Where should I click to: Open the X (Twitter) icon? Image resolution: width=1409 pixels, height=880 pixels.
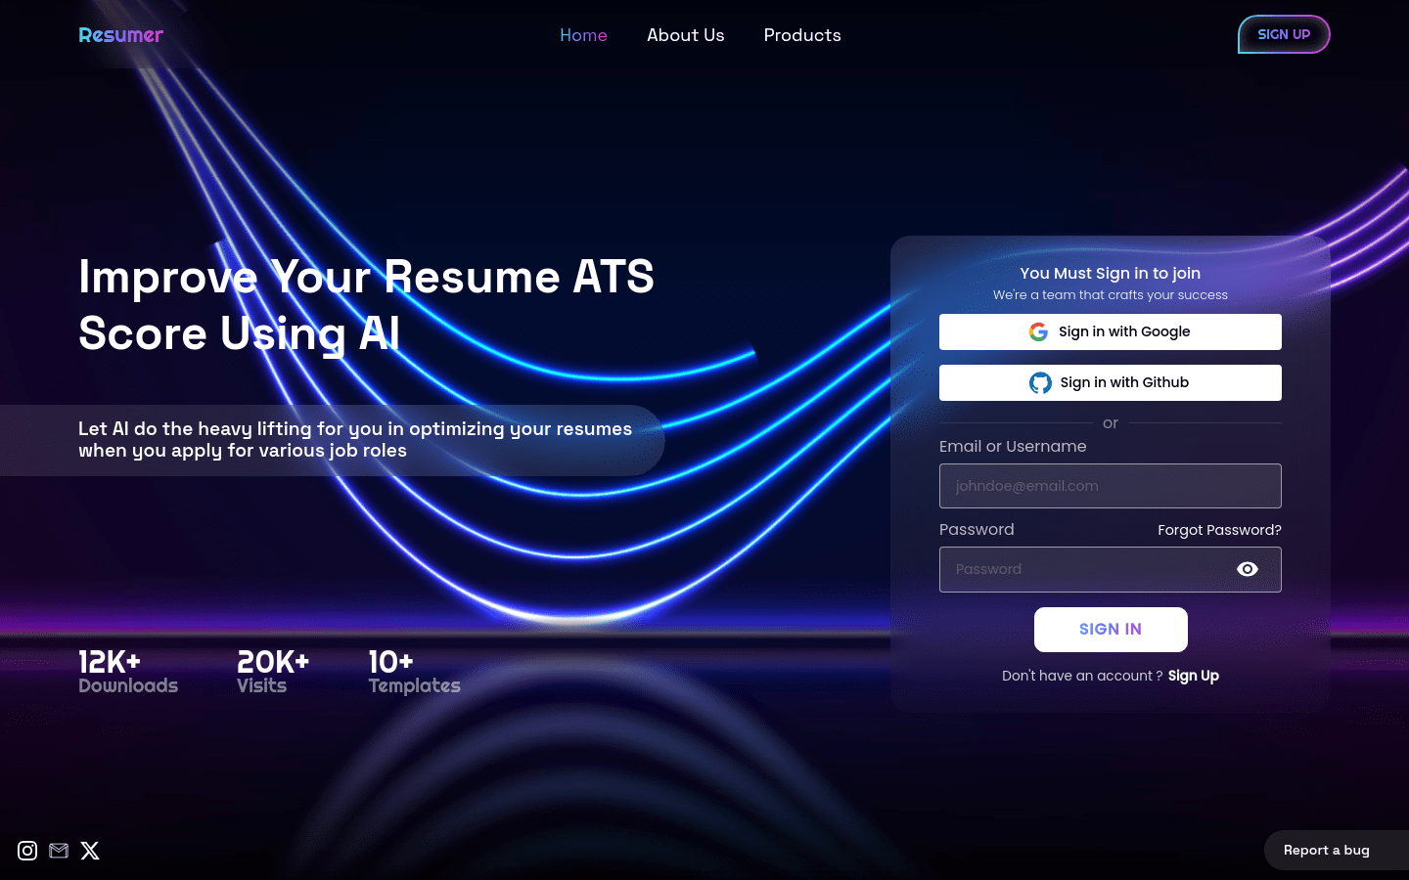(x=90, y=851)
